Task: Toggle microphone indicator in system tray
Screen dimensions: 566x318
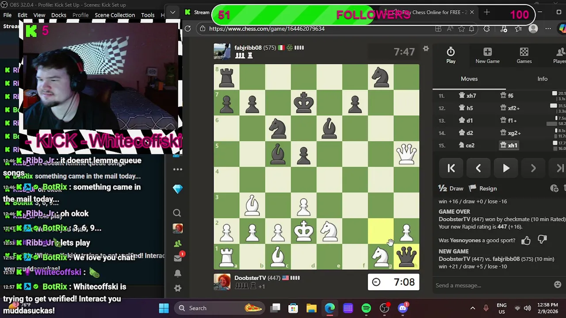Action: click(486, 308)
